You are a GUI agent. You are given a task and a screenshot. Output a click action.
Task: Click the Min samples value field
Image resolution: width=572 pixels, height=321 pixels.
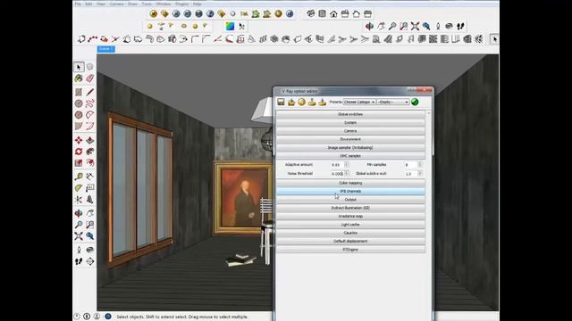point(410,165)
